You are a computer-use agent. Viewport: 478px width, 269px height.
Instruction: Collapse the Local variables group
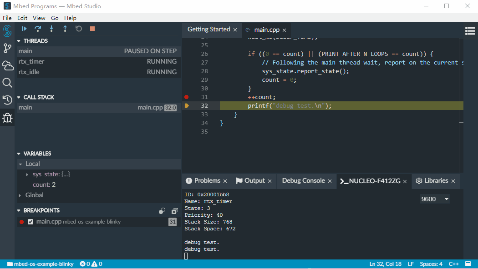pyautogui.click(x=20, y=164)
